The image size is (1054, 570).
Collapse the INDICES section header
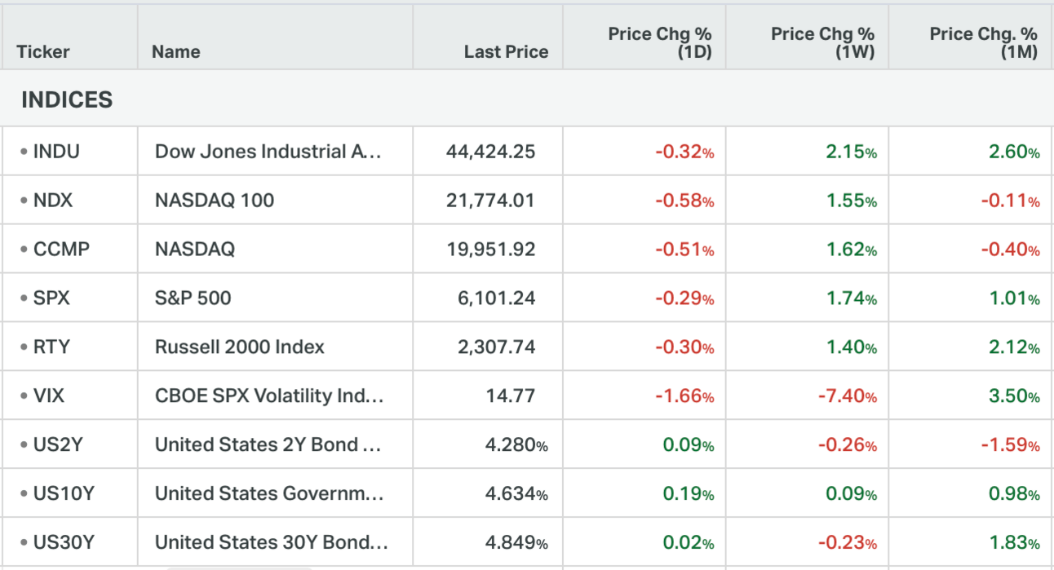(67, 100)
